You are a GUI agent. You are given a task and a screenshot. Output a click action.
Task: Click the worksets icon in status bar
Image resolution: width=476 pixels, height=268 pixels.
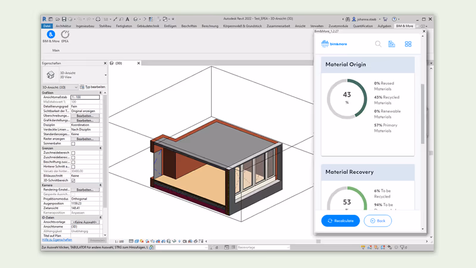[x=151, y=247]
